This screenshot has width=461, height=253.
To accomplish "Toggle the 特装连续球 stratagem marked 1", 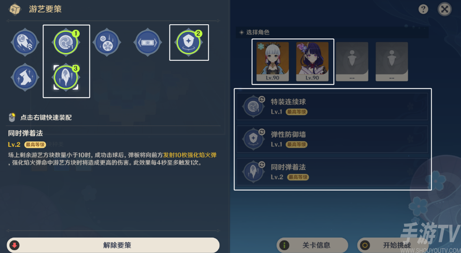I will (66, 43).
